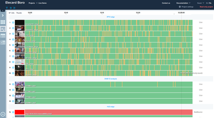This screenshot has height=118, width=214.
Task: Open the Contact us link
Action: 166,3
